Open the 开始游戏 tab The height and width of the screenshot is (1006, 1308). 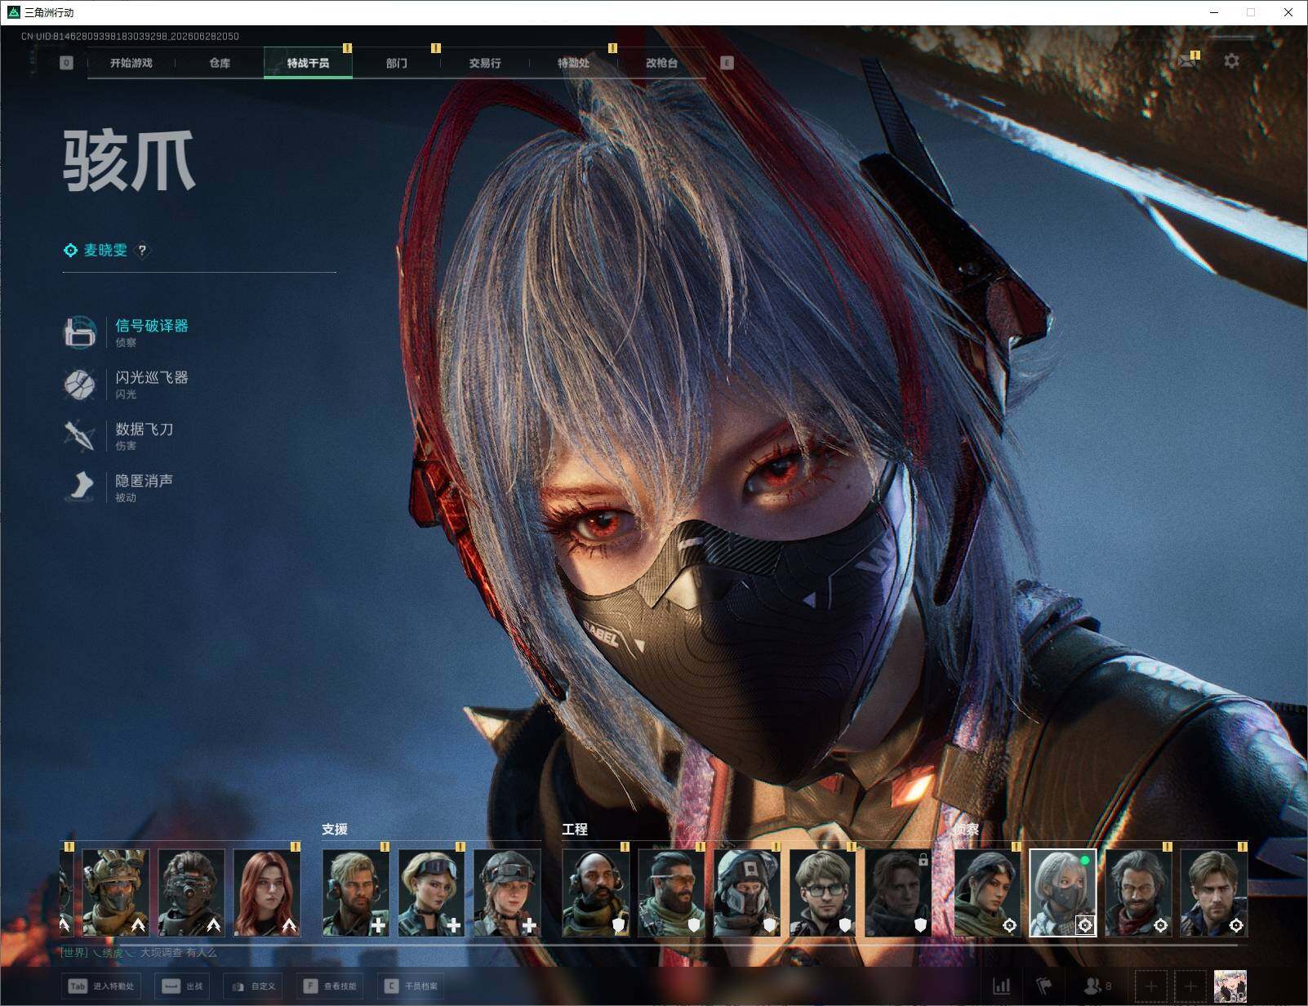[x=131, y=63]
